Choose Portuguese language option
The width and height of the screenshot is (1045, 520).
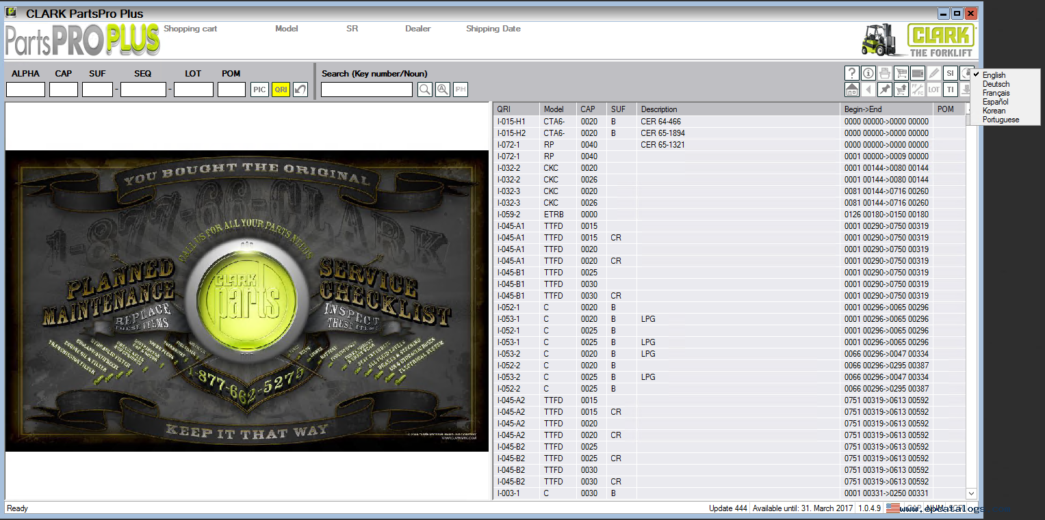click(x=1001, y=120)
